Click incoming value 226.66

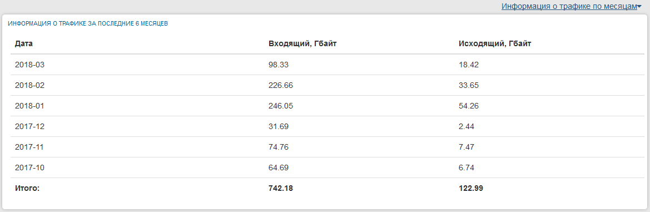(281, 85)
